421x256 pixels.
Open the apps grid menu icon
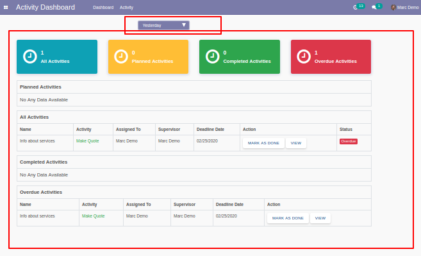[6, 8]
